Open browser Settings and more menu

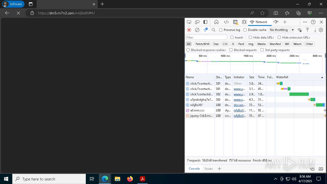[321, 13]
